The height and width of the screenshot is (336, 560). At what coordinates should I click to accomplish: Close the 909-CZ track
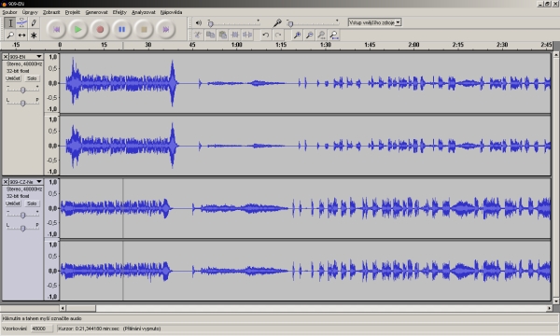pyautogui.click(x=6, y=181)
